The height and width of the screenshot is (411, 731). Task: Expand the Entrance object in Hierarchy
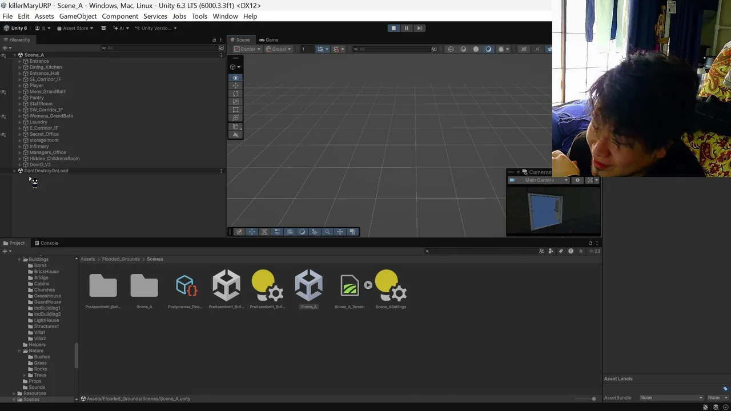(19, 61)
